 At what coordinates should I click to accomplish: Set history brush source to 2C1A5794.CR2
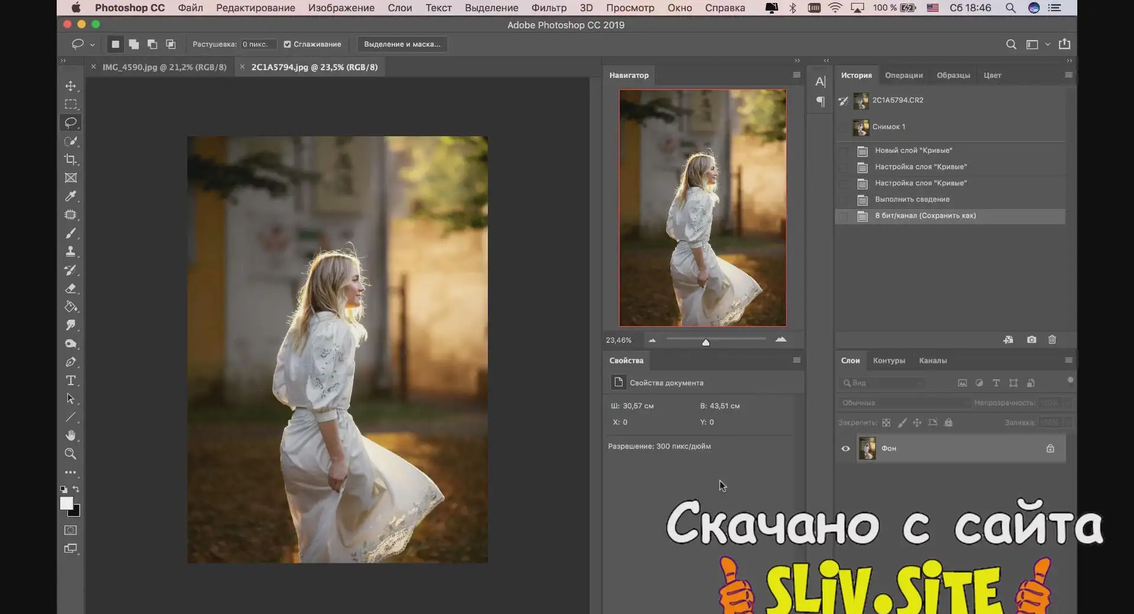tap(843, 101)
